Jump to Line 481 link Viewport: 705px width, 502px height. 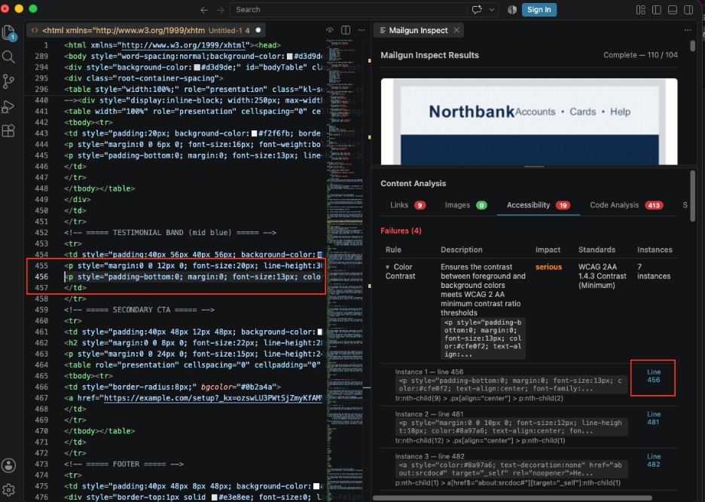coord(653,418)
